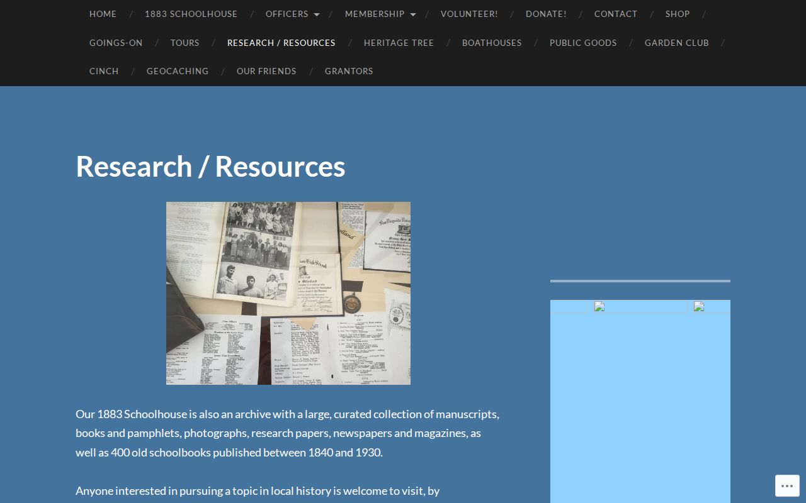Open the Membership menu link

pos(375,14)
